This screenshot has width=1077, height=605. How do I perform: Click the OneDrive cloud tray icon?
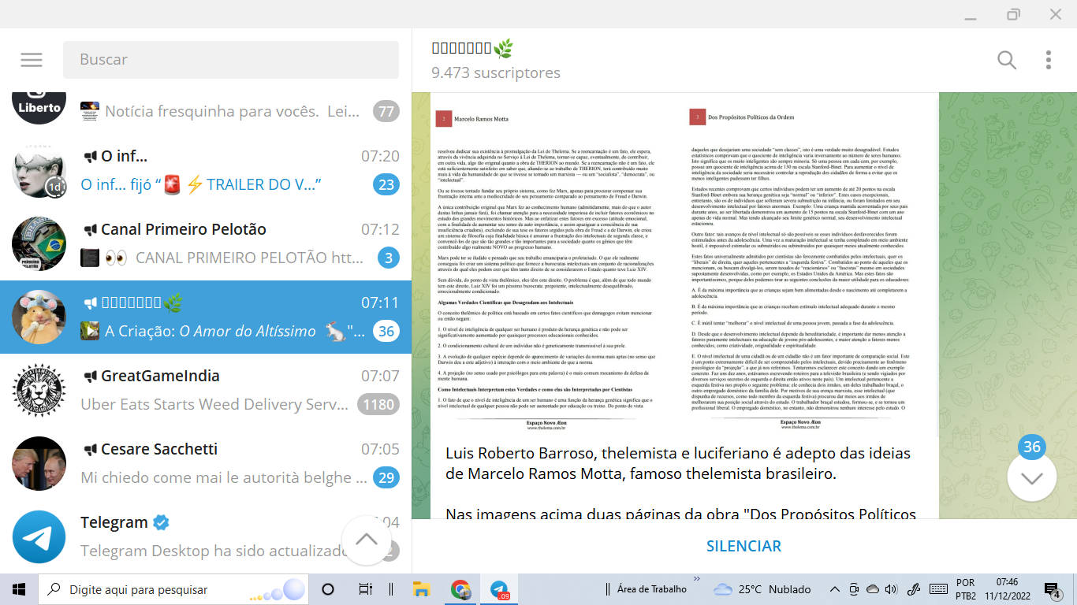[x=873, y=589]
